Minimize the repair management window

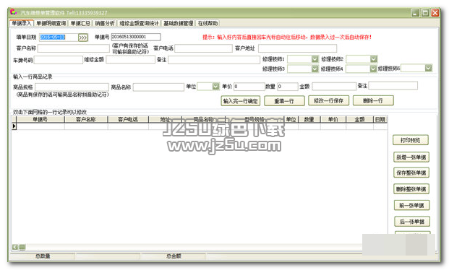coord(416,13)
